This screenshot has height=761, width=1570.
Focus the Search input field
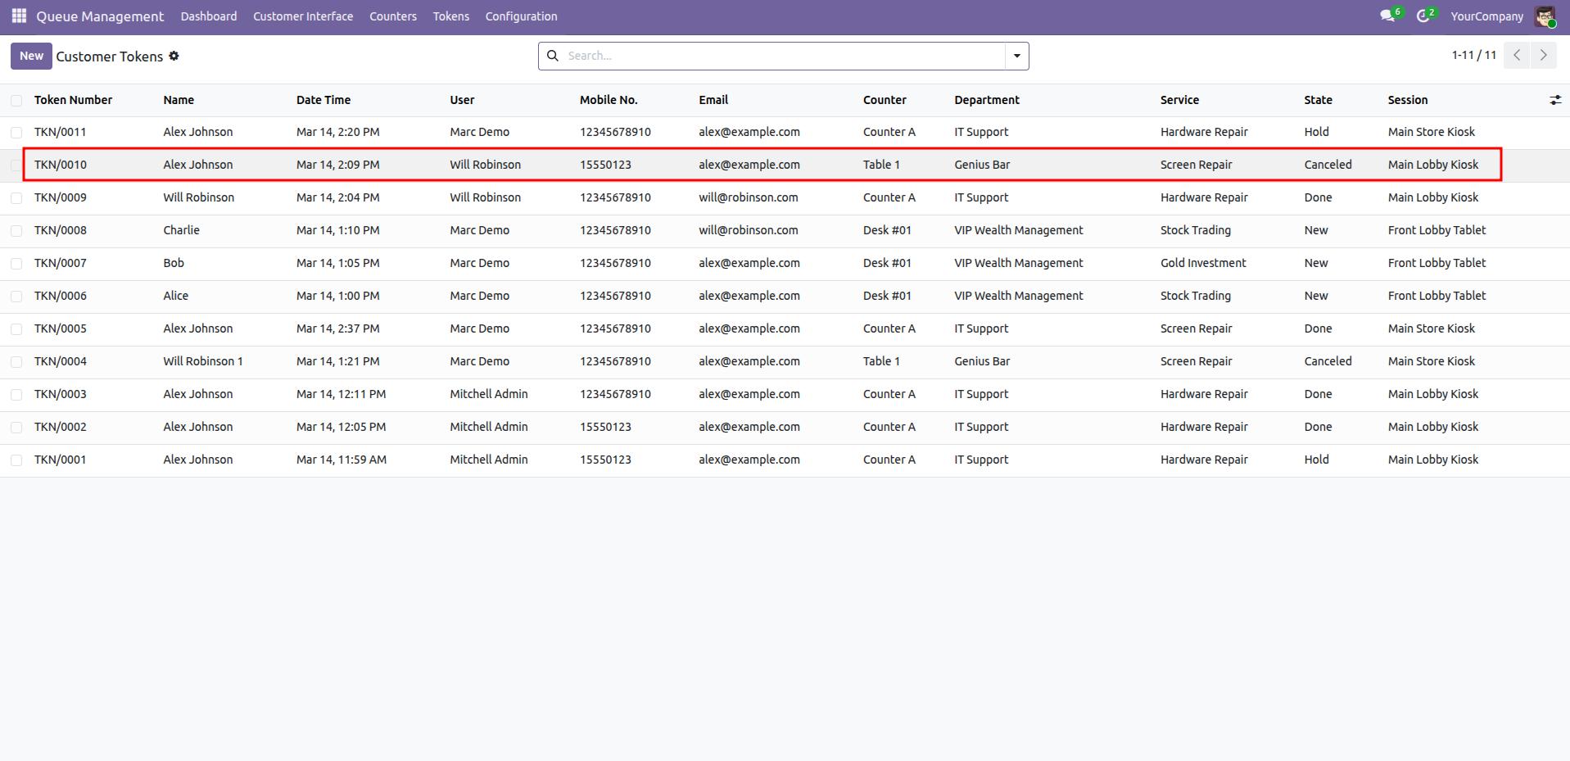782,56
